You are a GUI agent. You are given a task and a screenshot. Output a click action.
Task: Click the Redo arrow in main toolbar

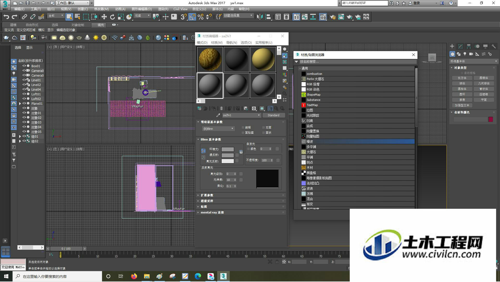(x=15, y=17)
